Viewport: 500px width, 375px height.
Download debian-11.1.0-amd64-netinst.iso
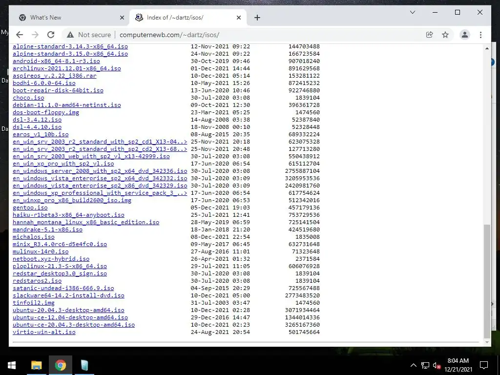(66, 105)
